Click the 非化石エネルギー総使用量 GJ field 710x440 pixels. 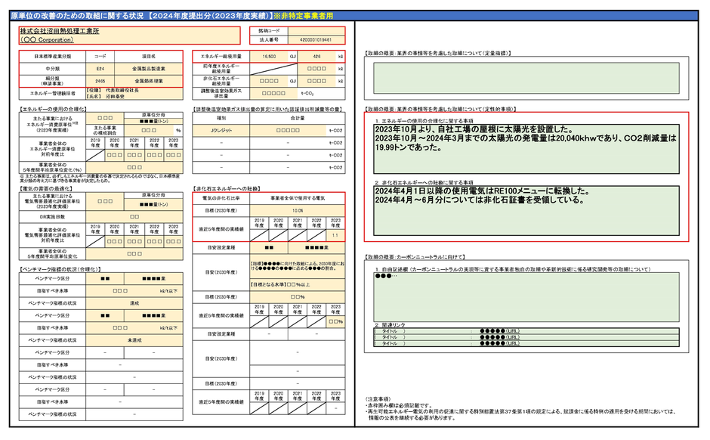tap(269, 81)
